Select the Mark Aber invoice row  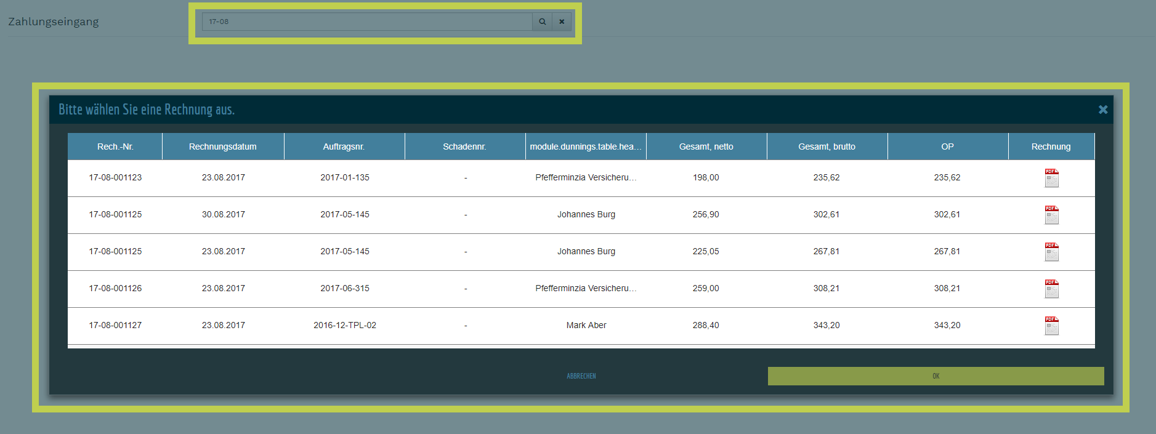(x=586, y=325)
